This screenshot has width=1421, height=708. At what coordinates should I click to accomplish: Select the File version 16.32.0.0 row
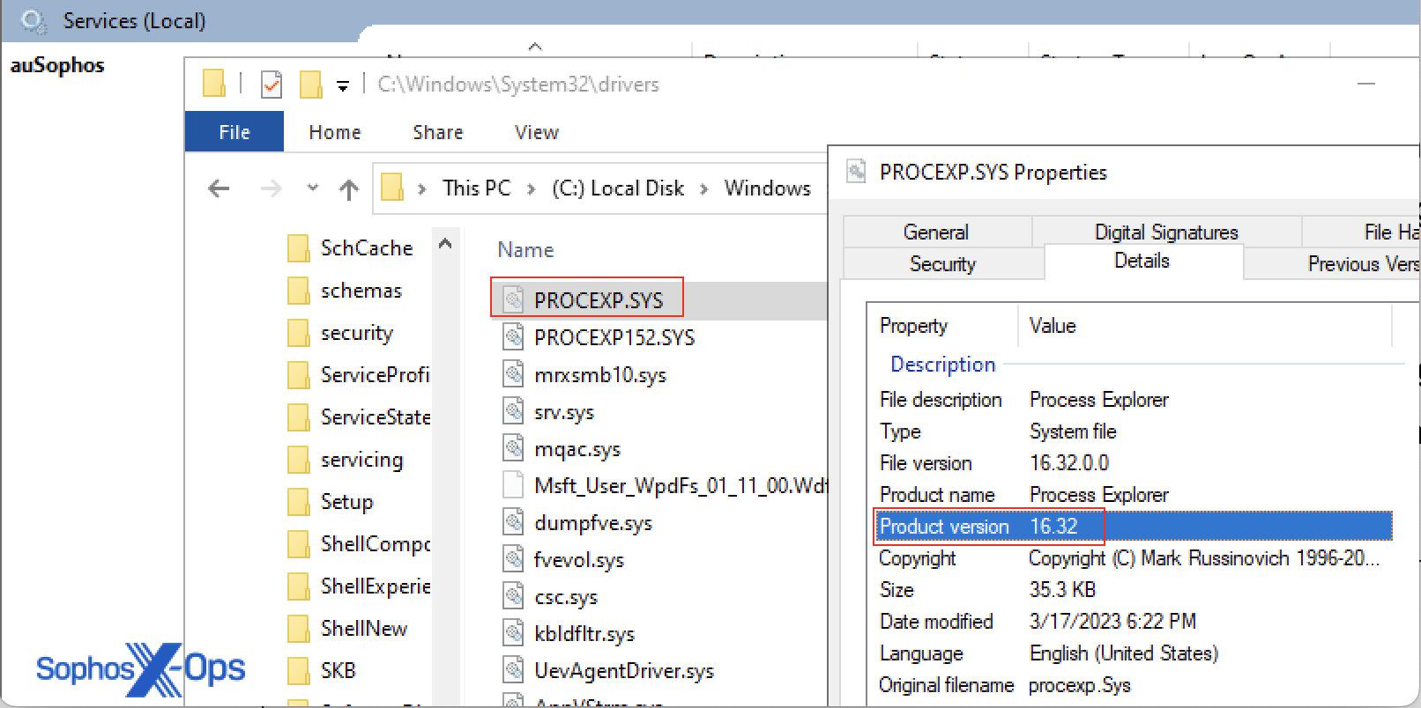(x=1135, y=463)
